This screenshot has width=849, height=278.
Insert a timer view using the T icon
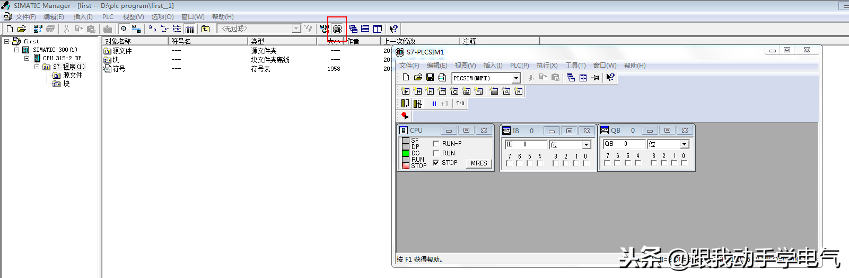point(442,91)
